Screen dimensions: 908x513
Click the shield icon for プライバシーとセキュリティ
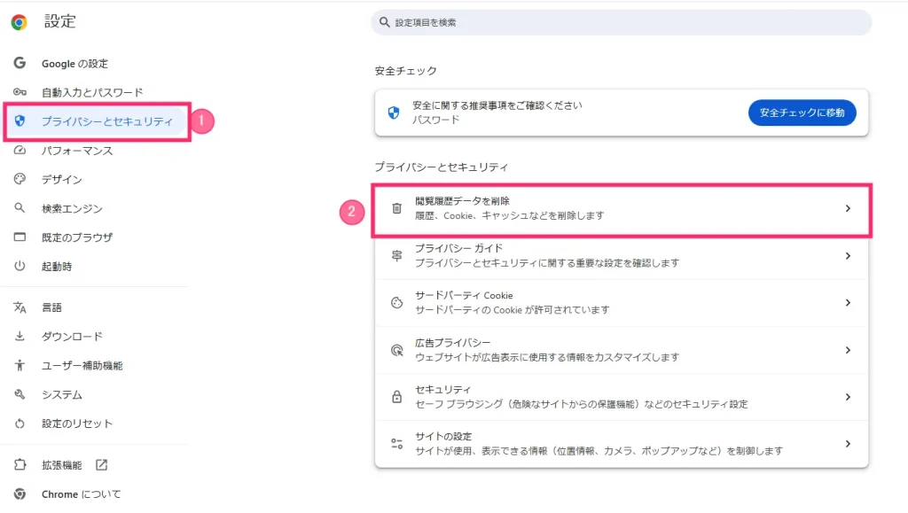(x=20, y=120)
